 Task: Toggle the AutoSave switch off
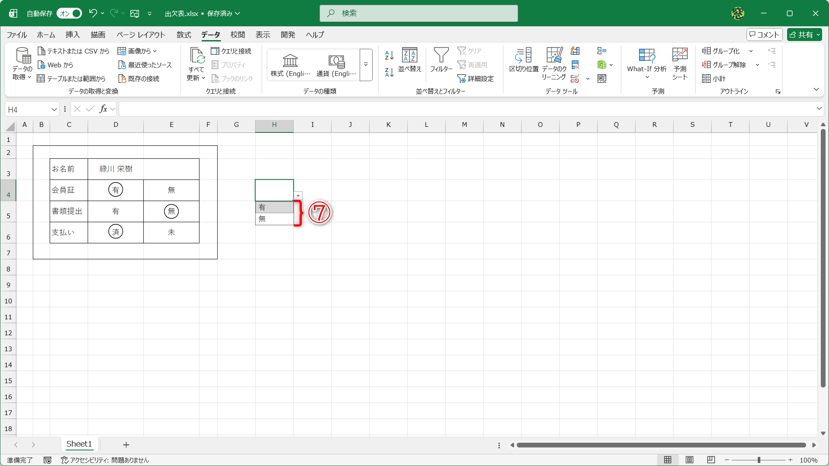pyautogui.click(x=70, y=13)
